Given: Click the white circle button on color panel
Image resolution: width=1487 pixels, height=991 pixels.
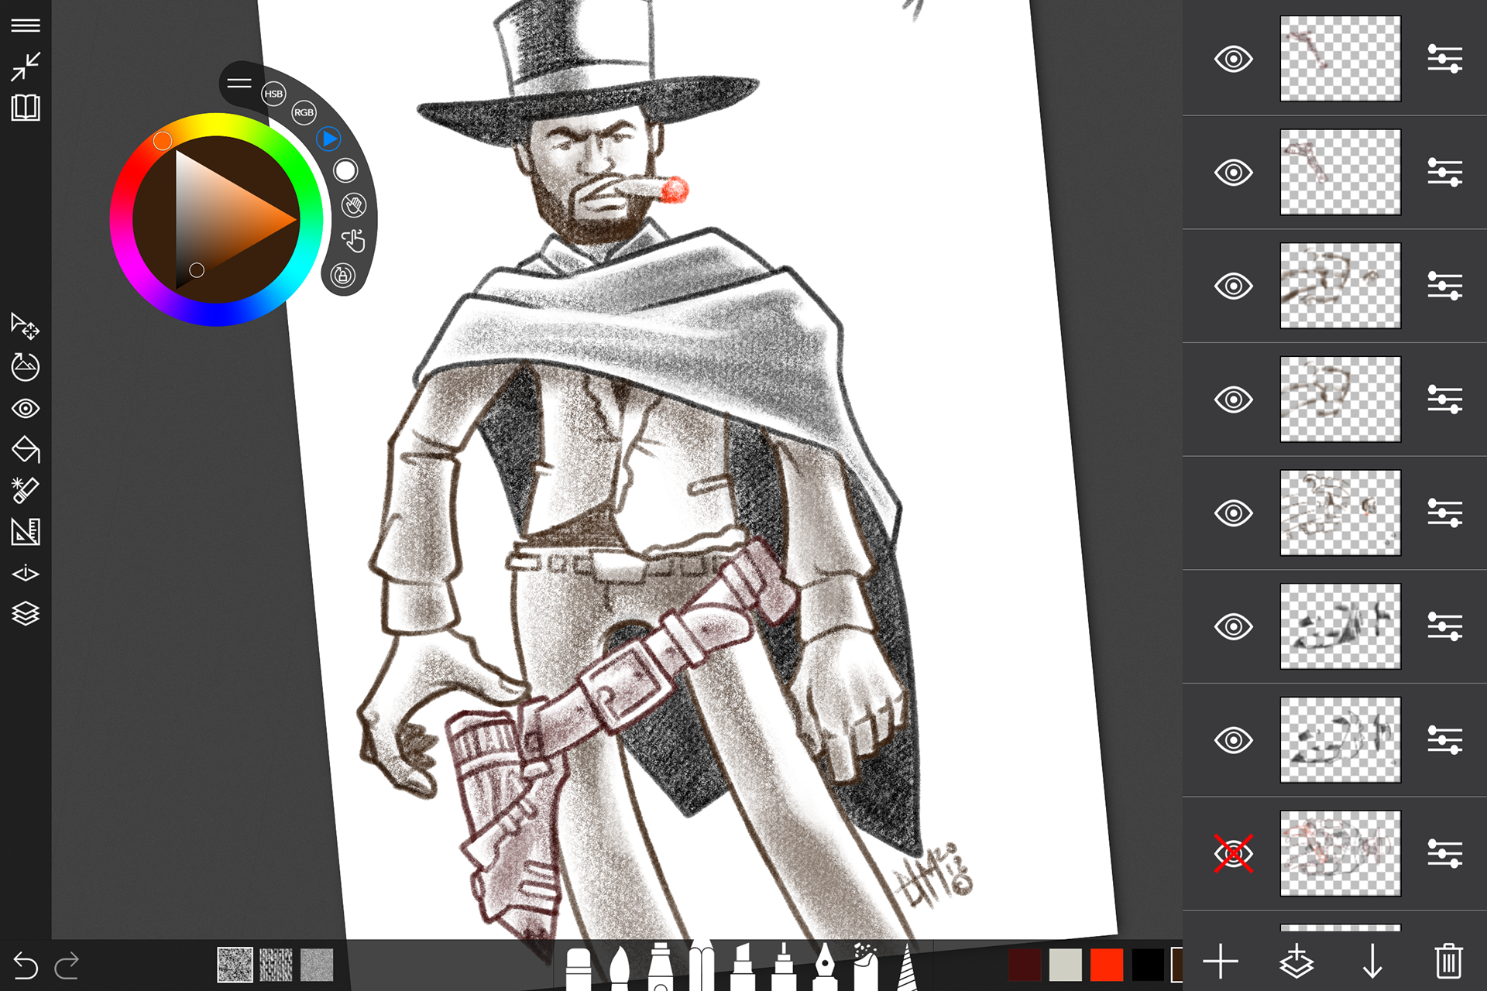Looking at the screenshot, I should click(x=345, y=170).
